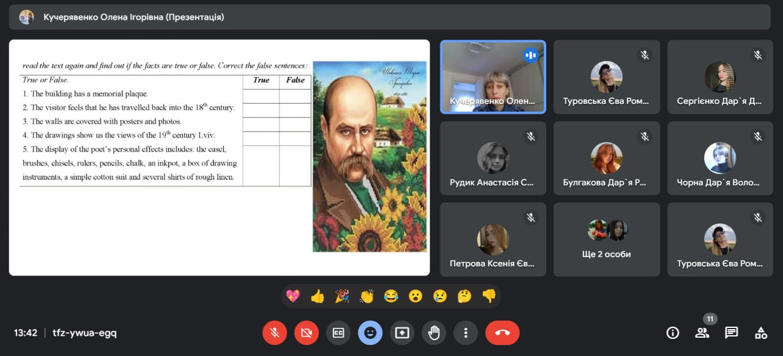783x356 pixels.
Task: Send the surprised face reaction
Action: [x=415, y=296]
